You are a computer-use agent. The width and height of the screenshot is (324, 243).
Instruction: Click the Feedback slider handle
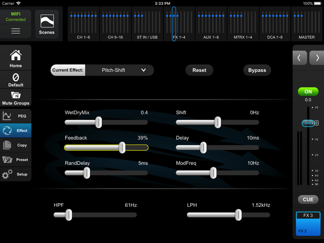(122, 148)
